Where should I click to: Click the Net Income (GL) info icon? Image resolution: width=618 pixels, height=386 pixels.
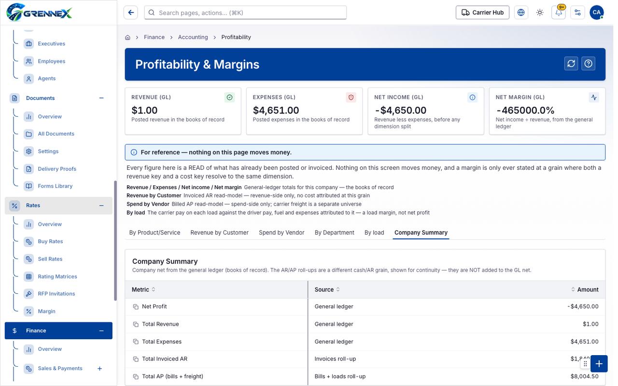click(472, 97)
